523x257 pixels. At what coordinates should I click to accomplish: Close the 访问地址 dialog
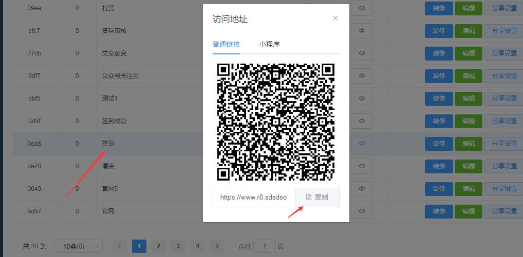(335, 18)
